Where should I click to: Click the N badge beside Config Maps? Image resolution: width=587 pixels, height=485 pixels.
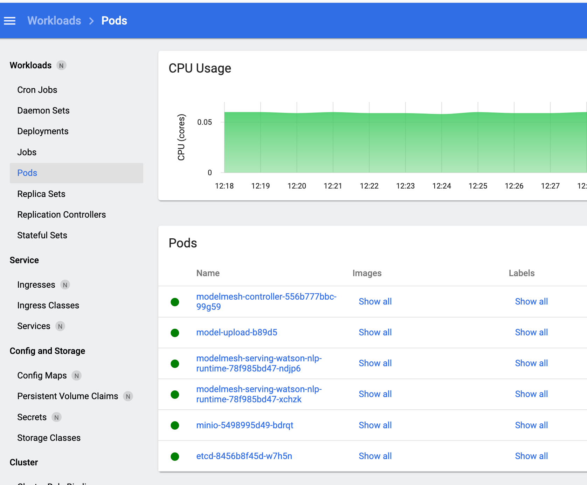(x=76, y=375)
